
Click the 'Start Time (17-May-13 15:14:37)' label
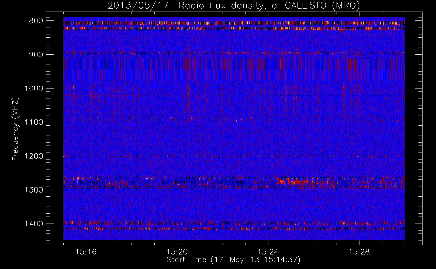pos(234,260)
